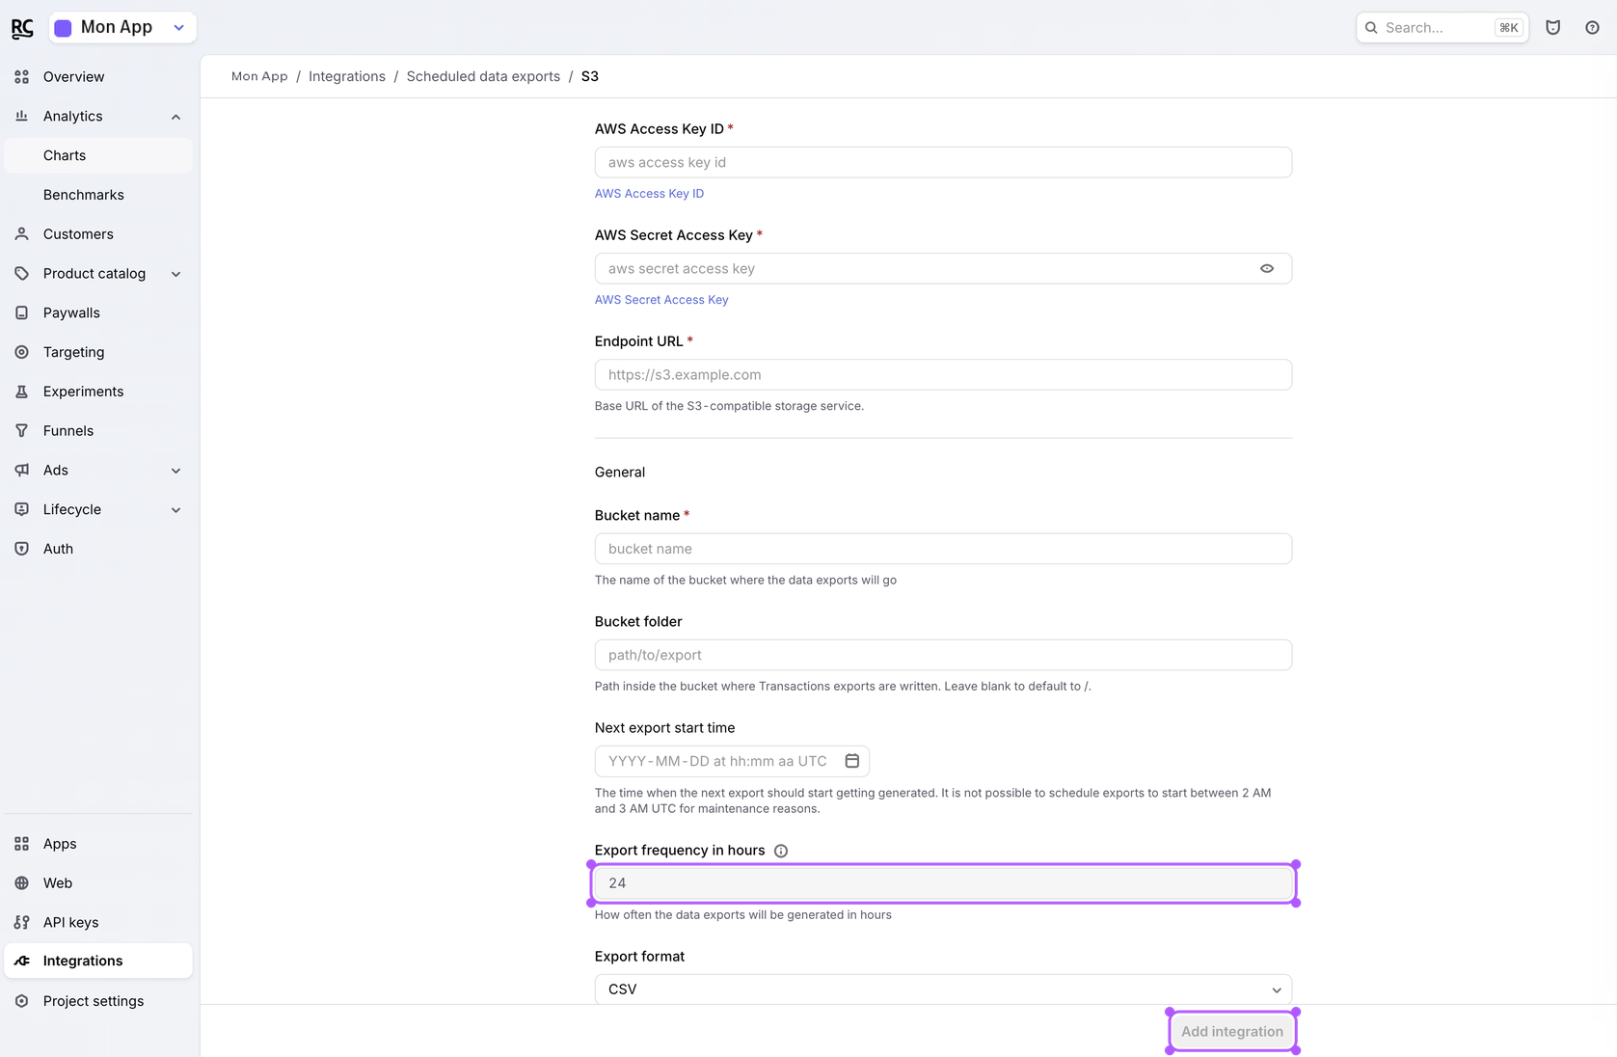This screenshot has width=1617, height=1057.
Task: Click the search magnifier icon
Action: coord(1371,28)
